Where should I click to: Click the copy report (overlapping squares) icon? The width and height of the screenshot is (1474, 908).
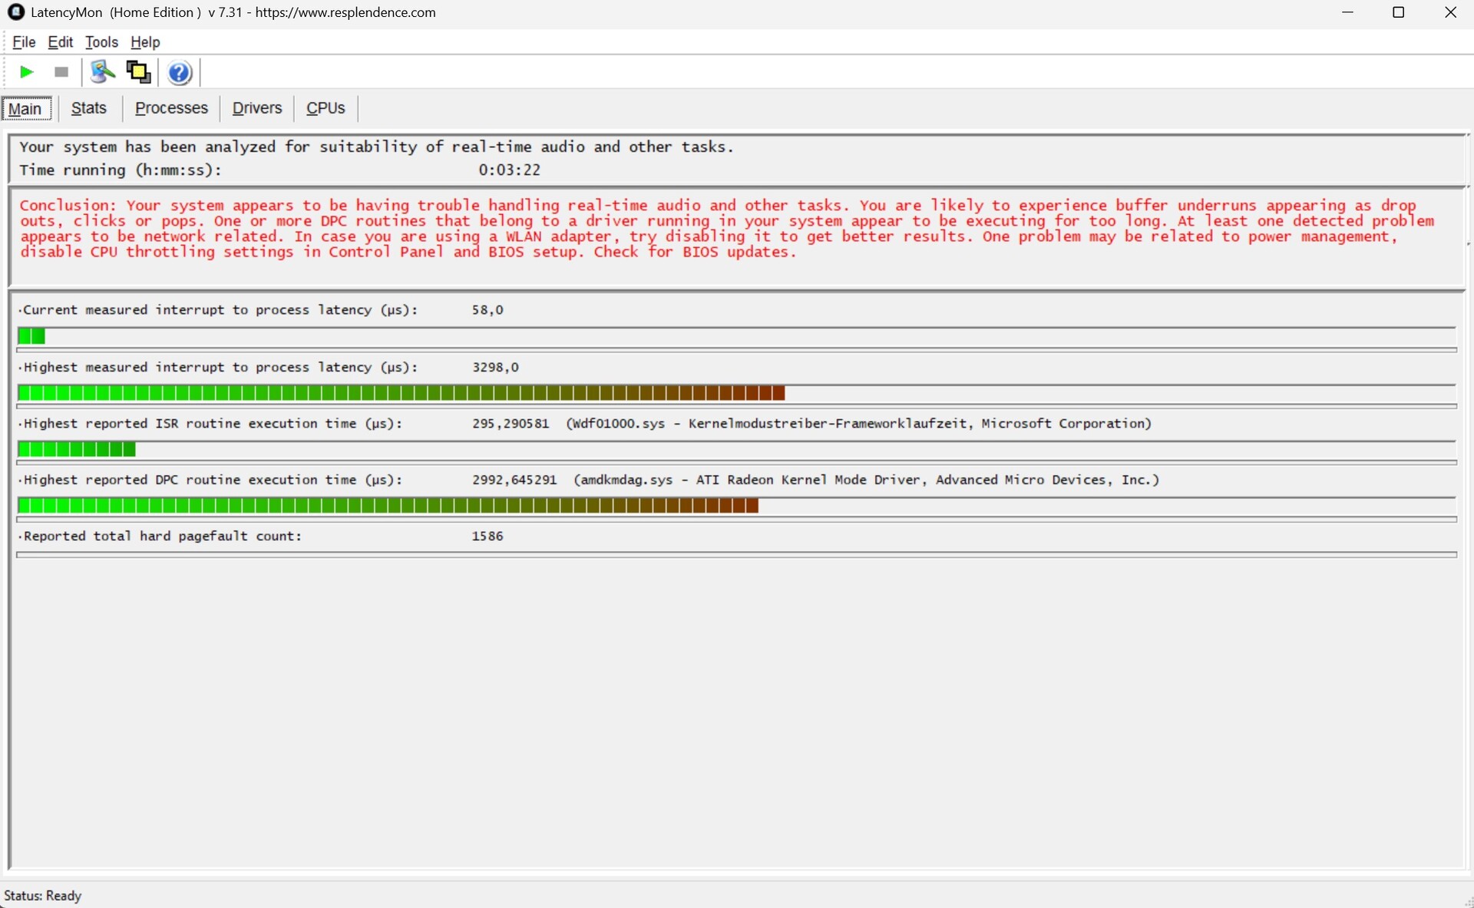[138, 72]
